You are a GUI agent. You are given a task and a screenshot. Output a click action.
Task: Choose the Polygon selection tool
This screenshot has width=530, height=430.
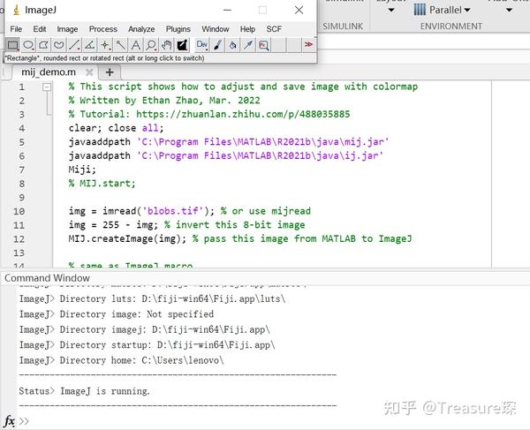tap(43, 45)
